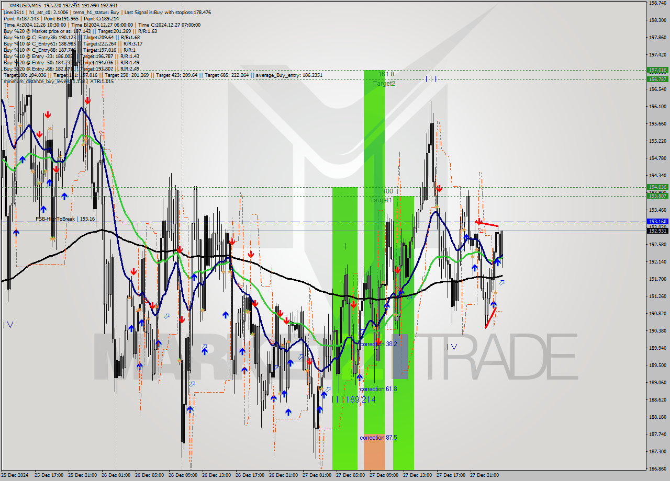Select the '161.8' Fibonacci label
670x481 pixels.
point(386,74)
